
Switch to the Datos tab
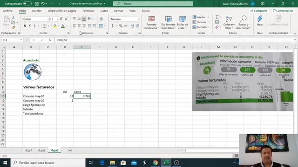[104, 11]
